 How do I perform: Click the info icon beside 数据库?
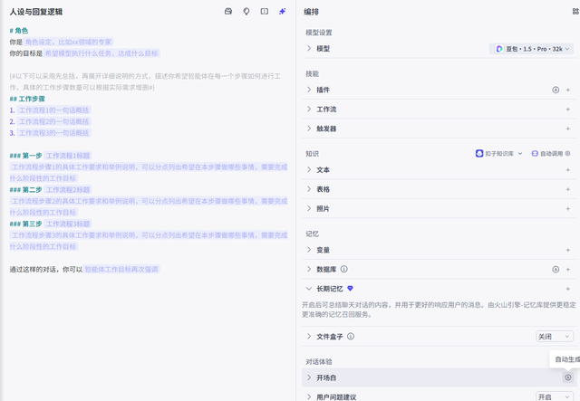(x=344, y=269)
